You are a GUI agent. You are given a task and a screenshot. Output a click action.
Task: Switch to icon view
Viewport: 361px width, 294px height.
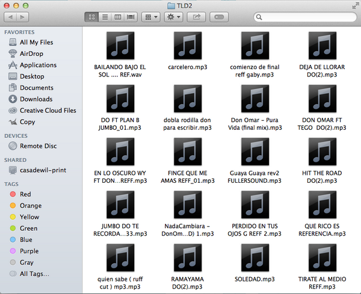(x=91, y=17)
